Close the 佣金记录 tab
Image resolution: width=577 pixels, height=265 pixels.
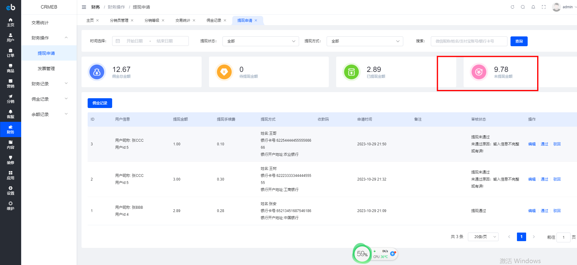pos(225,21)
